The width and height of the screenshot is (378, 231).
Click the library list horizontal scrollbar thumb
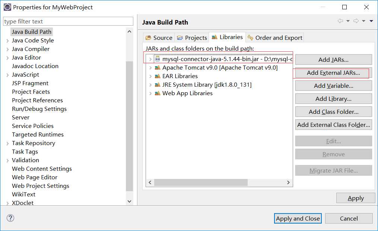201,182
